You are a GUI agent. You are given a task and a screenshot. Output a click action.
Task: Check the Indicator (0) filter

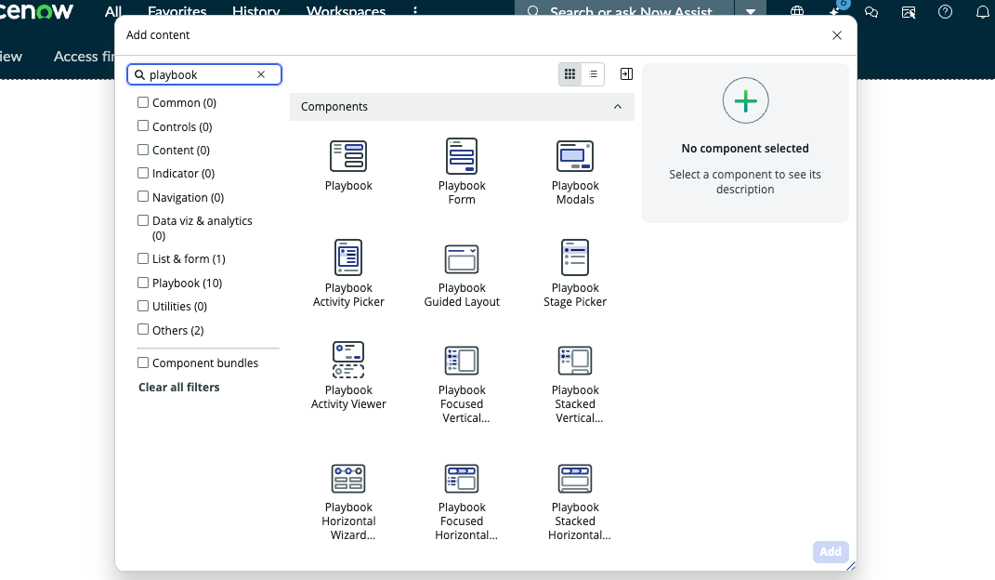click(143, 173)
